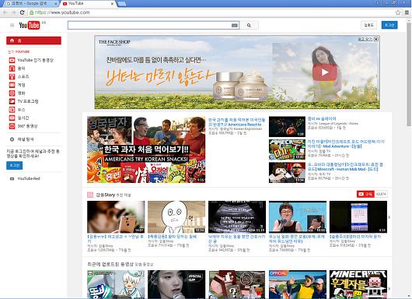The image size is (412, 299).
Task: Open the MINECRAFT 후계자들 thumbnail
Action: (x=358, y=284)
